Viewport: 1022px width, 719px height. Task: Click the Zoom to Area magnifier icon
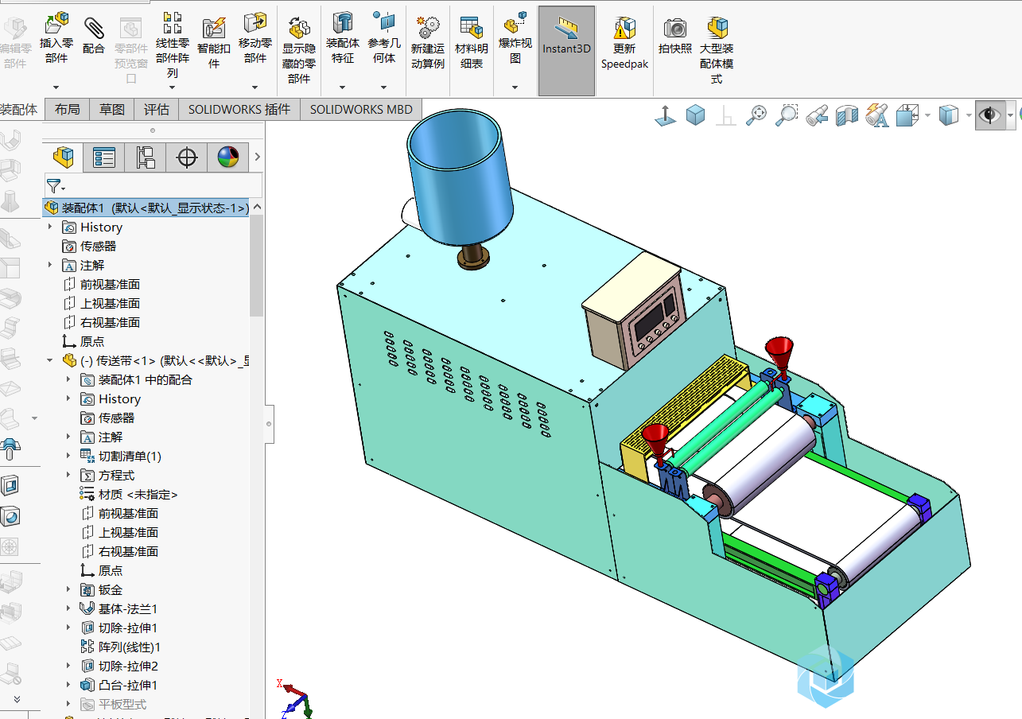[787, 116]
